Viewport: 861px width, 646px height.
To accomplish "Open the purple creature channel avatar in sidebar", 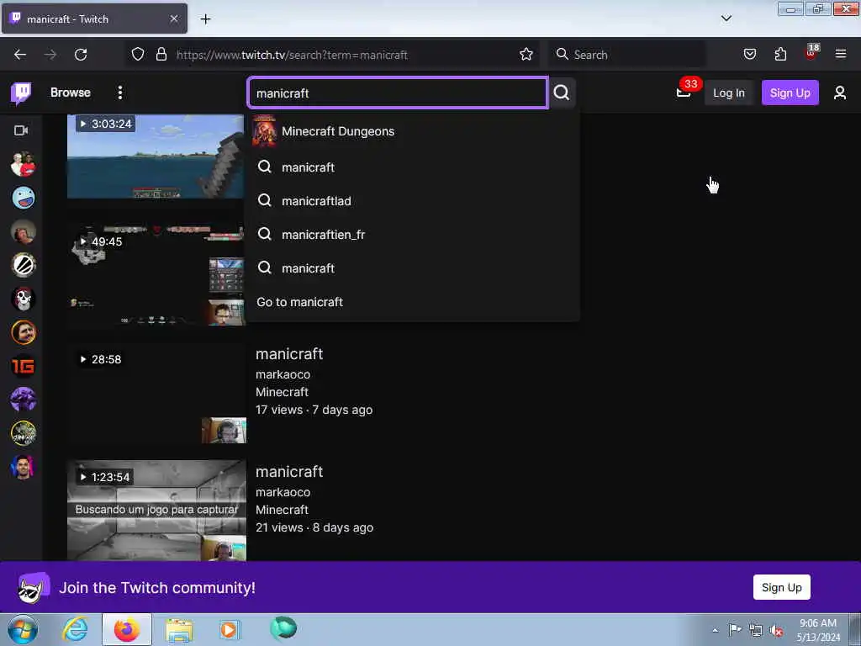I will click(x=23, y=400).
